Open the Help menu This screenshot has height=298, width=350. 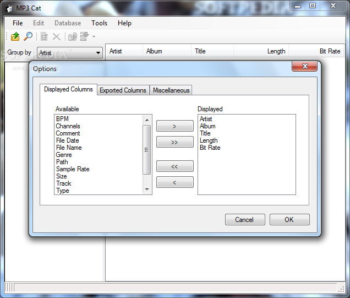click(x=124, y=23)
